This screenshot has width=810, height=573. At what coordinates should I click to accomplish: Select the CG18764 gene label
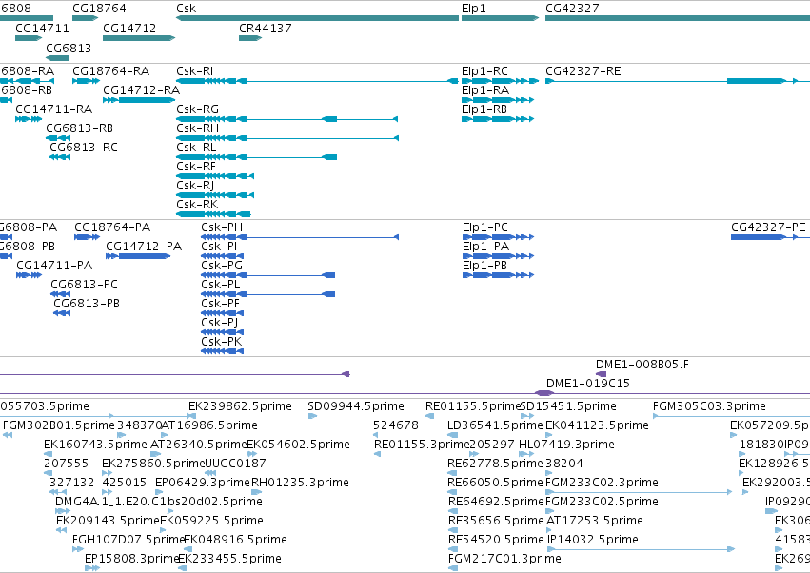(99, 9)
